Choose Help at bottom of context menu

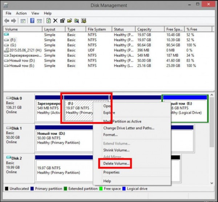107,181
